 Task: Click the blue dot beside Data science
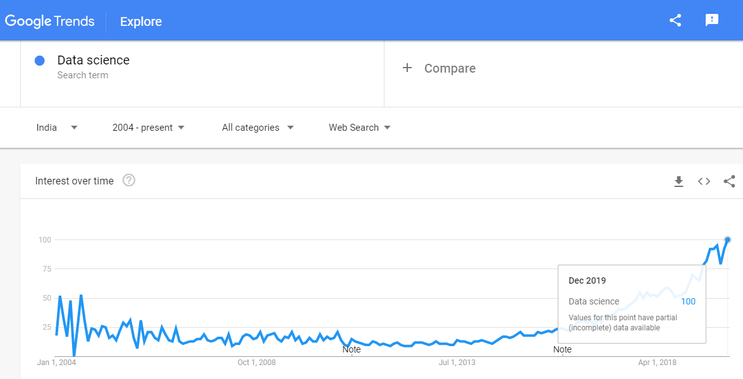[x=40, y=61]
